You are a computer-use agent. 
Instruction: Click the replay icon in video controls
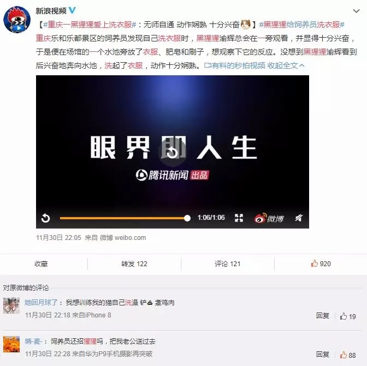tap(45, 218)
